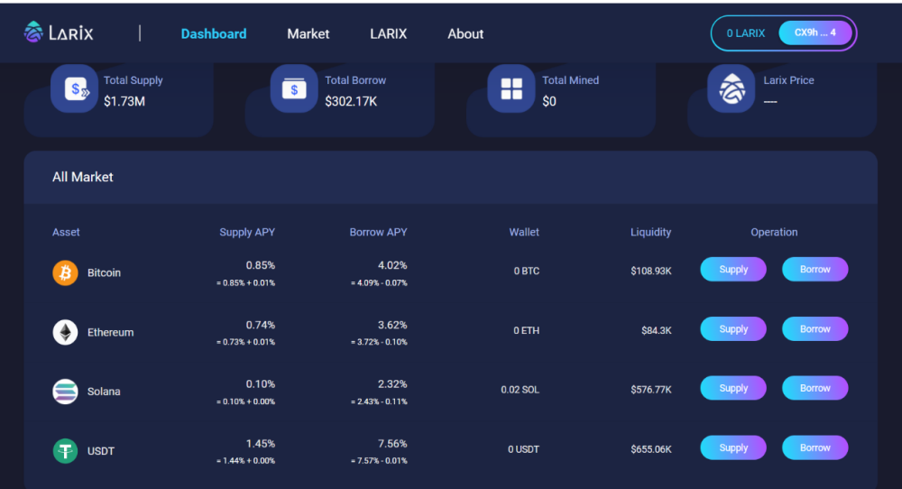Click the Solana coin icon
Image resolution: width=902 pixels, height=489 pixels.
tap(65, 392)
